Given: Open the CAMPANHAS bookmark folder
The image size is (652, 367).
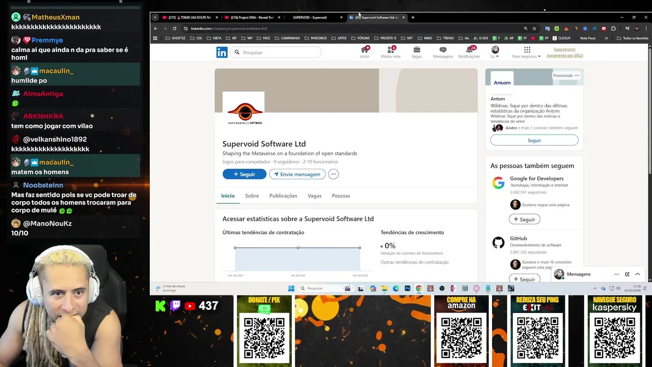Looking at the screenshot, I should [287, 38].
